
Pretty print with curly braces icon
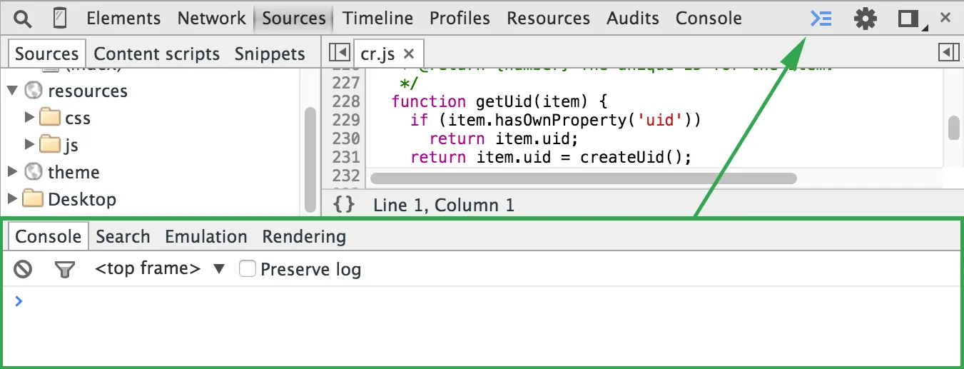344,205
